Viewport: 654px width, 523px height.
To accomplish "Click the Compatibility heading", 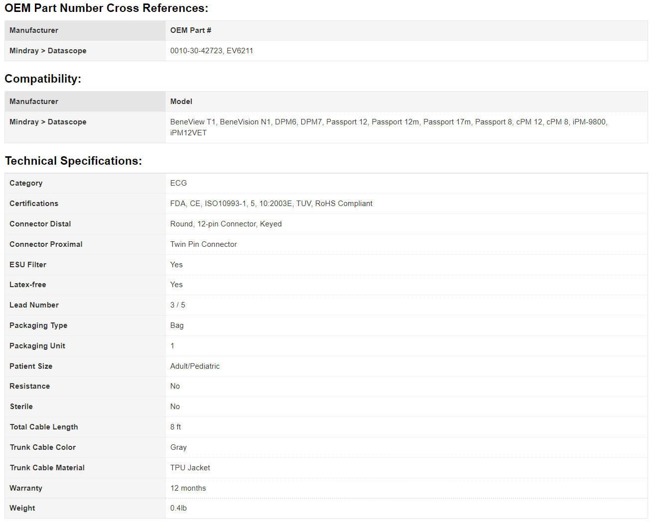I will click(43, 79).
